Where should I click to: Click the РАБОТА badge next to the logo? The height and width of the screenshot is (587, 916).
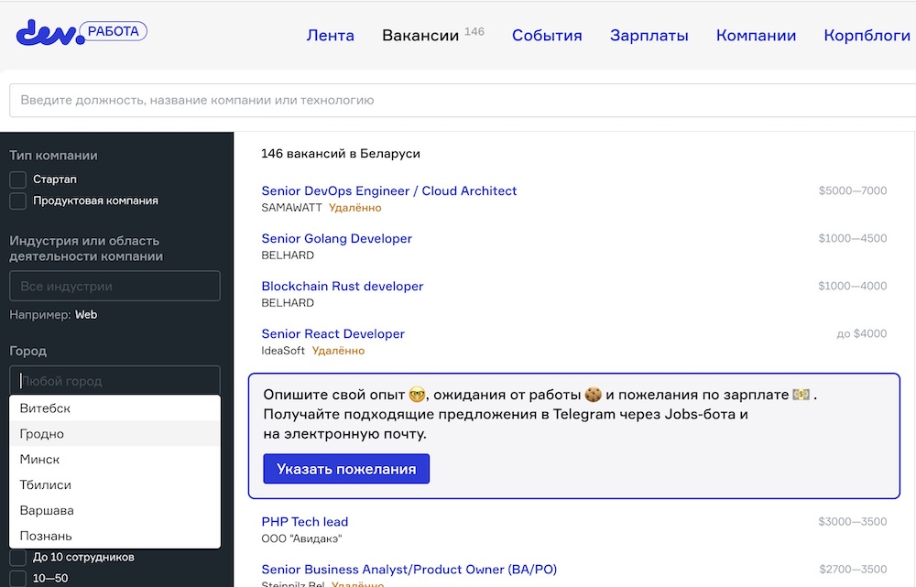[112, 30]
